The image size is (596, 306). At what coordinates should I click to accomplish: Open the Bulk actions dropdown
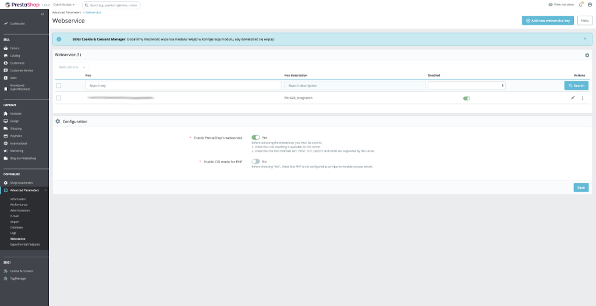click(x=72, y=67)
